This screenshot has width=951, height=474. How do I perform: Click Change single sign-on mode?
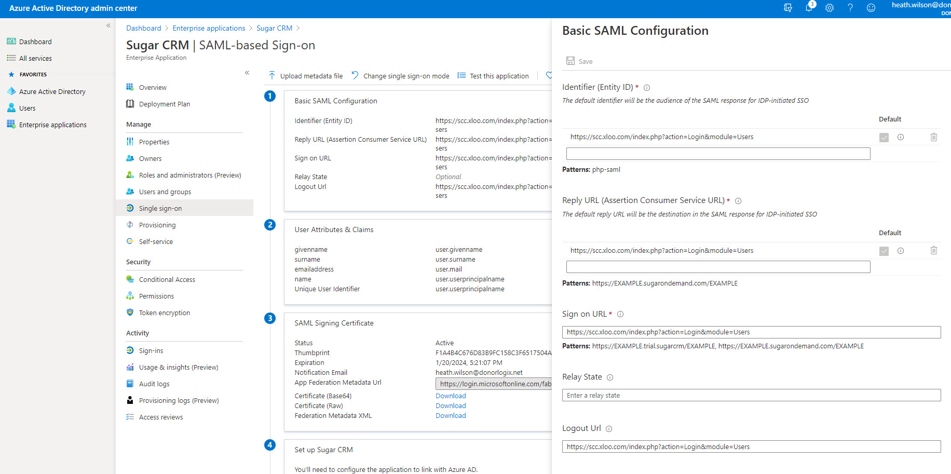[x=400, y=76]
